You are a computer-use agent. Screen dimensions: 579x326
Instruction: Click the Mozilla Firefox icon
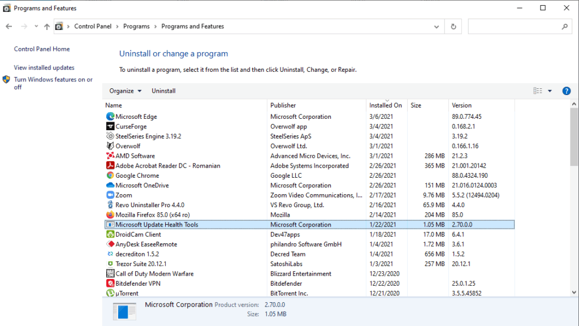[x=110, y=215]
